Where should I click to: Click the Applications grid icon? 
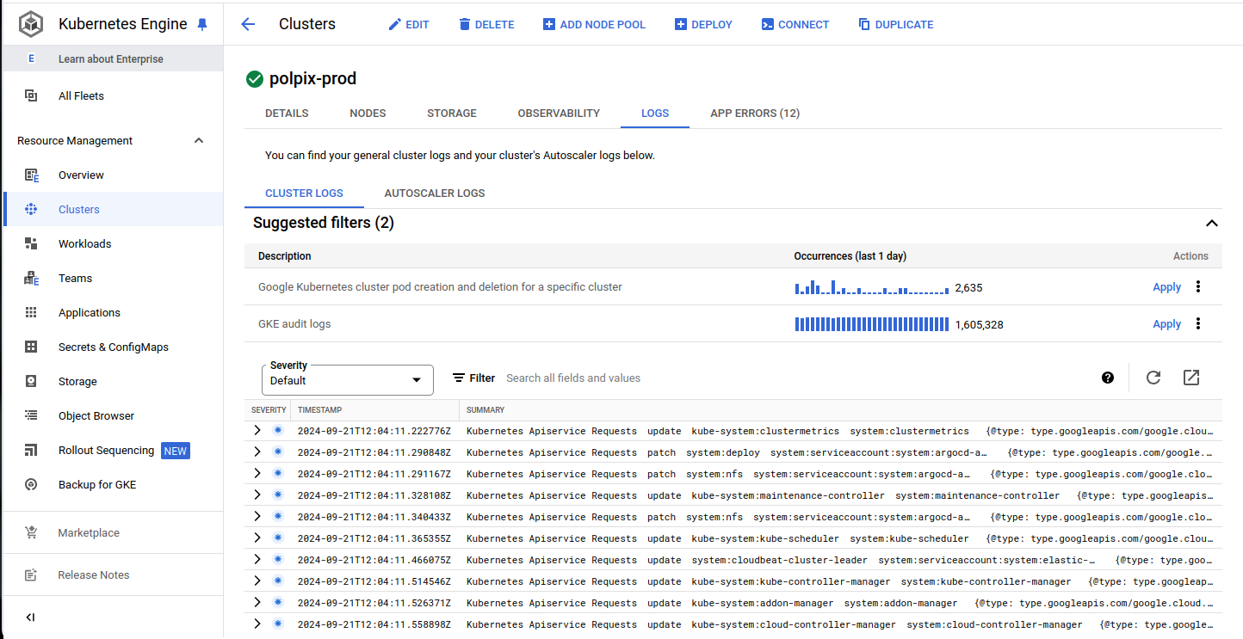31,312
